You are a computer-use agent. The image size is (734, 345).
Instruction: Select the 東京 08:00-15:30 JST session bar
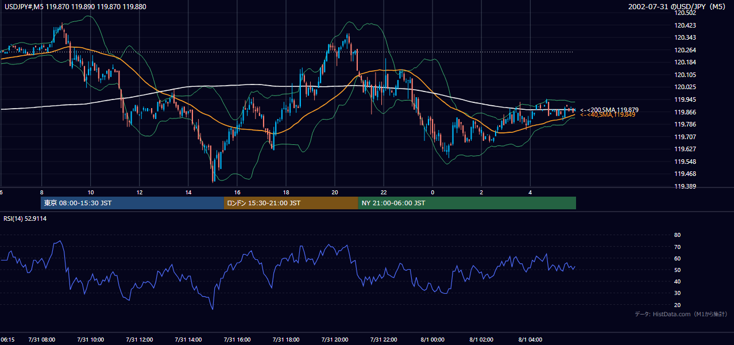(x=132, y=203)
